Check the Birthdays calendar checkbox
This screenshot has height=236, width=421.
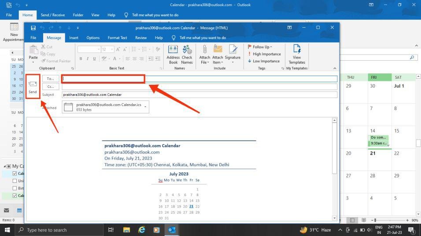[15, 189]
